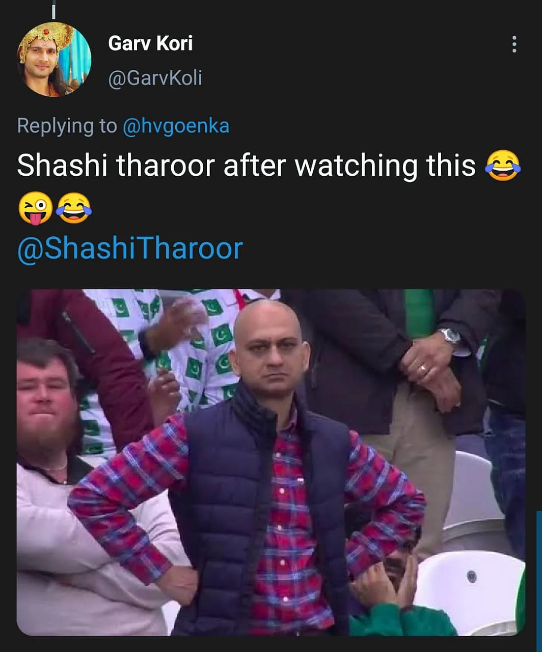Image resolution: width=542 pixels, height=652 pixels.
Task: Click the winking tongue-out emoji
Action: [x=35, y=208]
